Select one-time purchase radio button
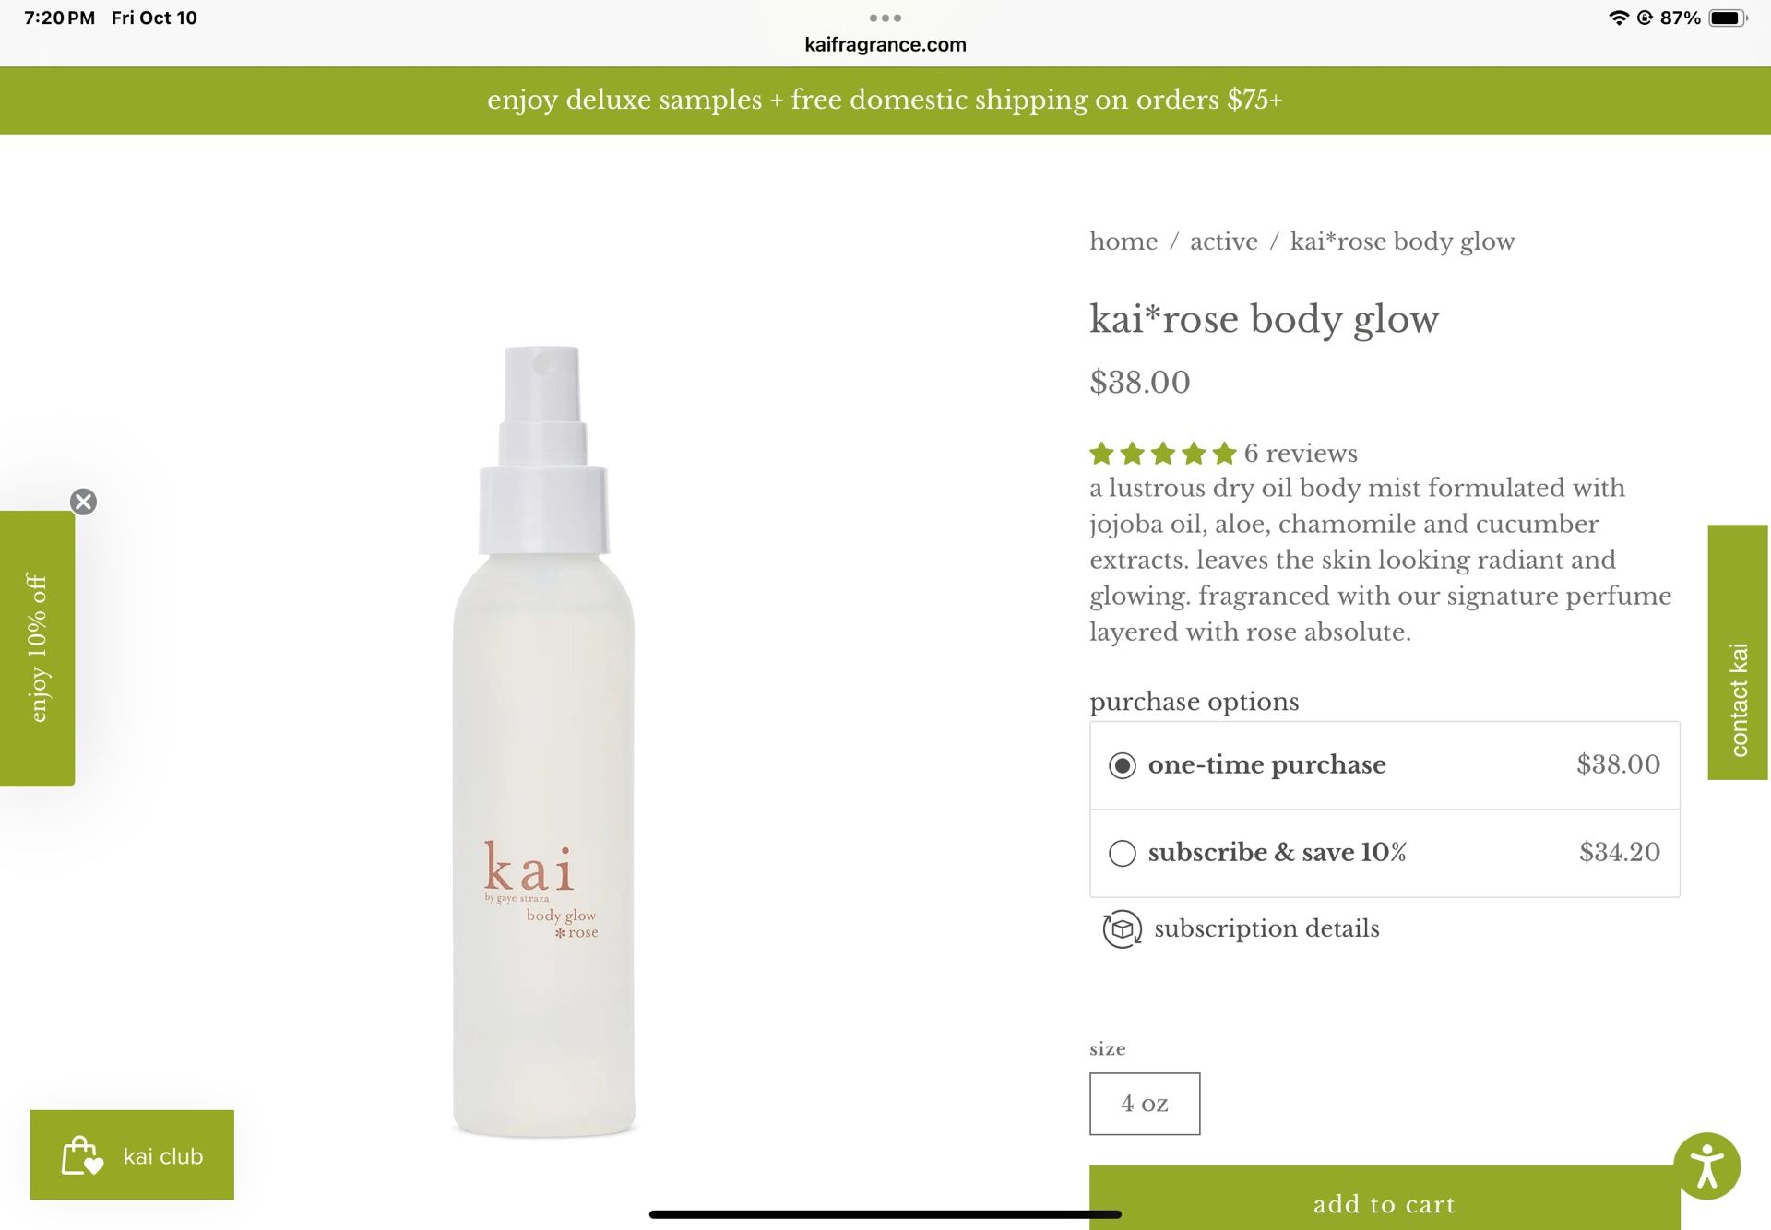 tap(1122, 765)
